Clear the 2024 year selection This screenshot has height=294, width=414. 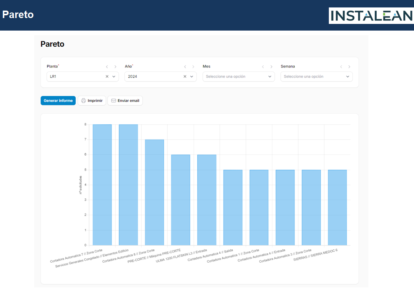[185, 77]
